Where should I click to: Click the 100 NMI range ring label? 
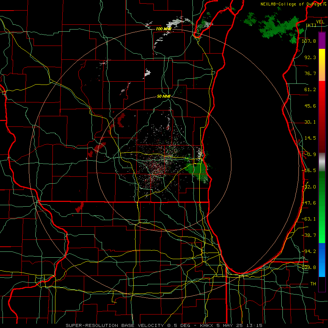164,29
